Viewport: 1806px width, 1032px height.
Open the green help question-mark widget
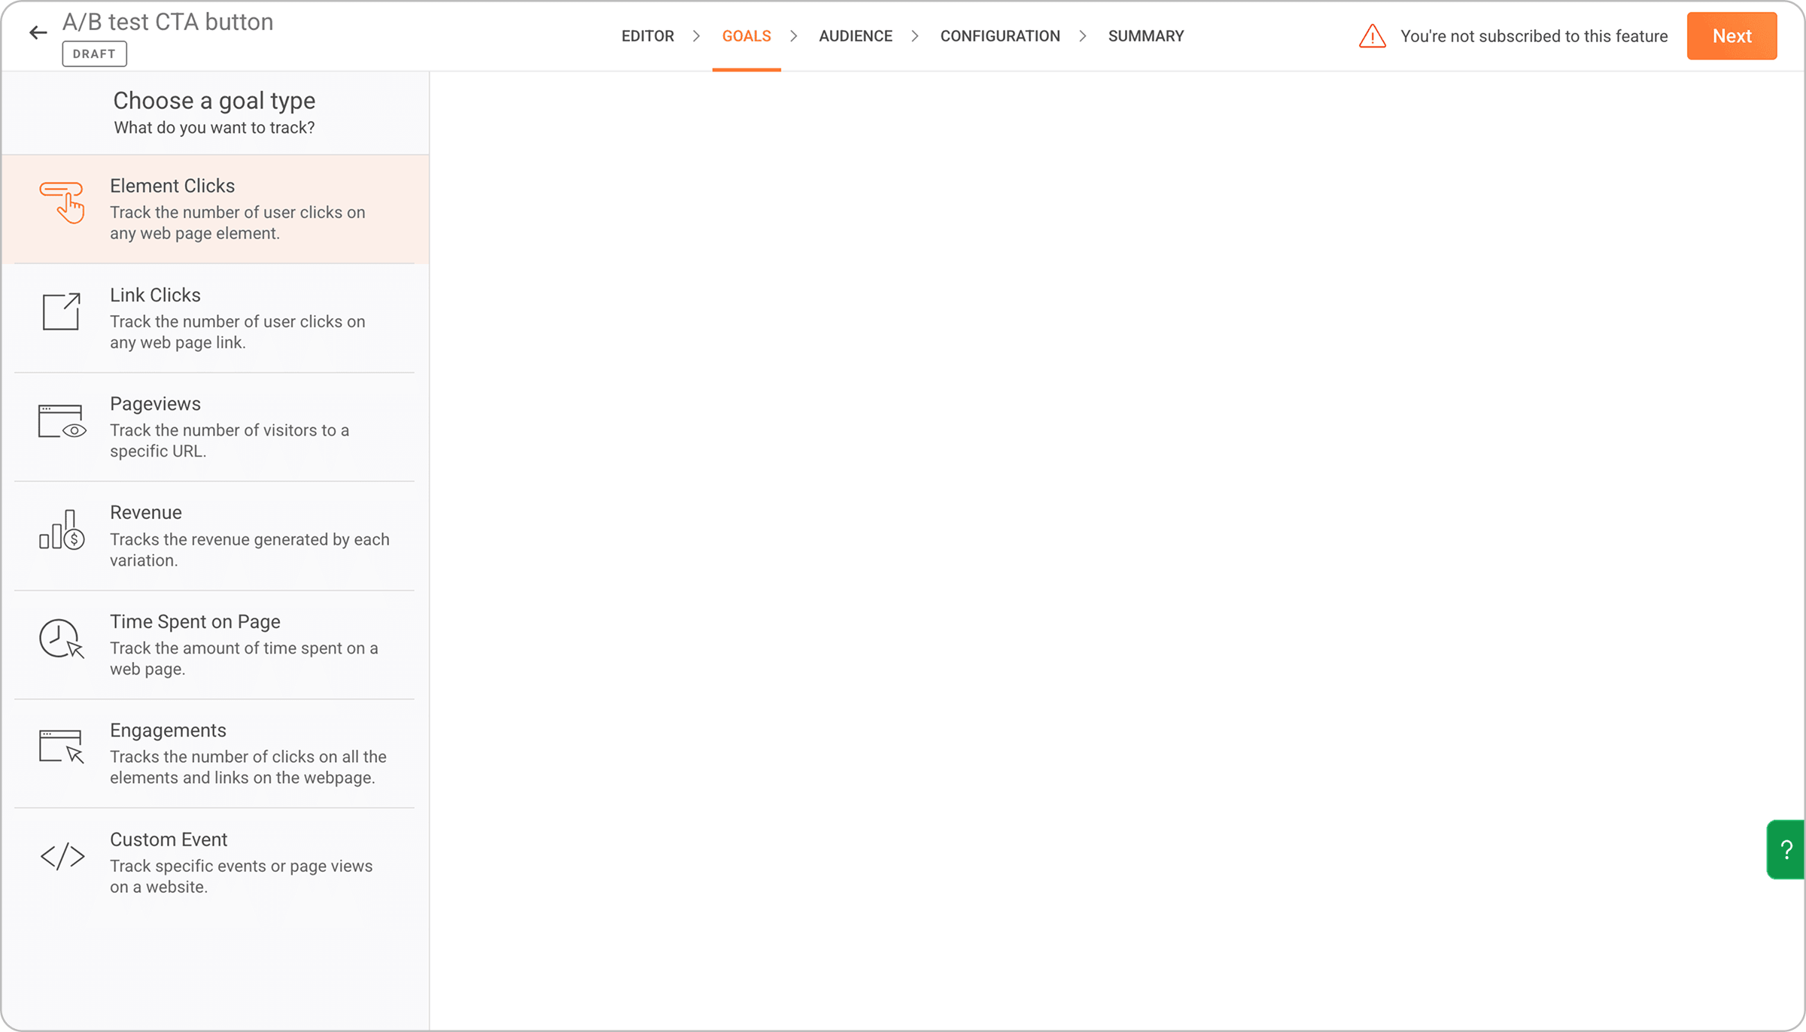[1786, 850]
